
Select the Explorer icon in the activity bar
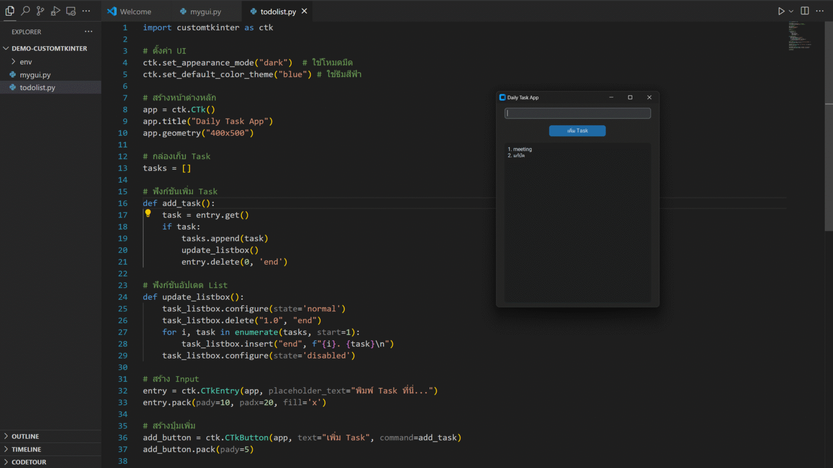(9, 10)
